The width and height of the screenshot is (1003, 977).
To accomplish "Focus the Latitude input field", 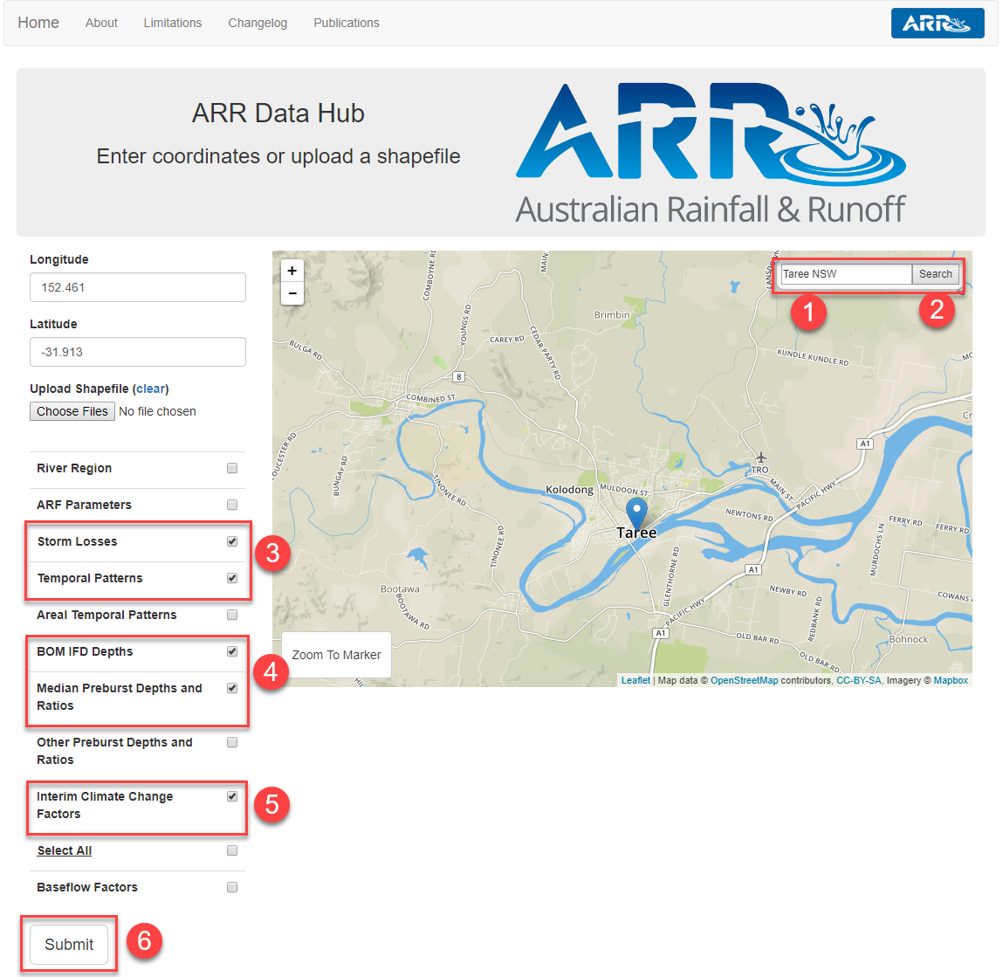I will click(138, 352).
